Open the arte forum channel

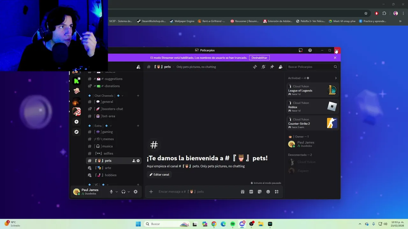(x=113, y=168)
